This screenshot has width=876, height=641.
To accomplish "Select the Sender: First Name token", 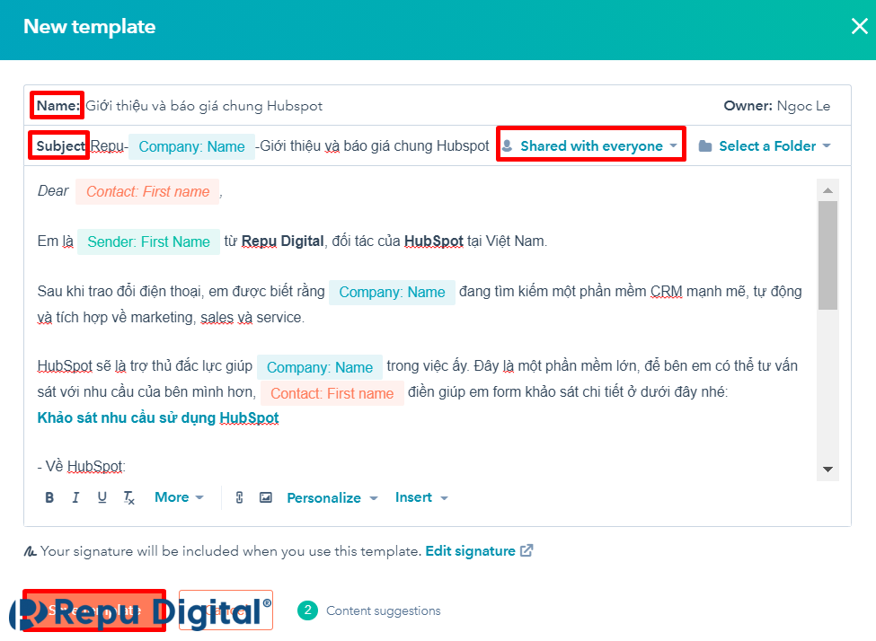I will pos(148,241).
